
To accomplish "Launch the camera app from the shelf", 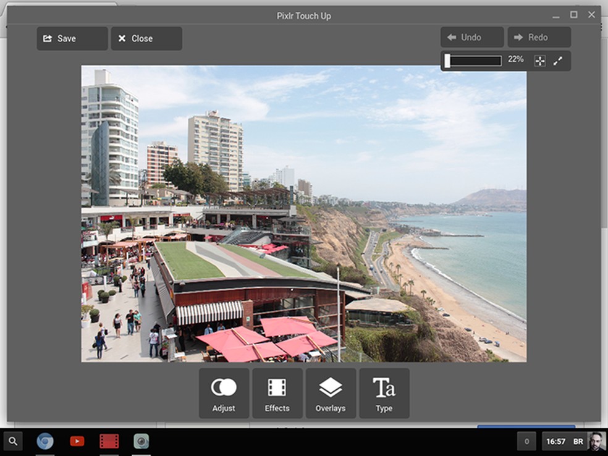I will pyautogui.click(x=141, y=441).
